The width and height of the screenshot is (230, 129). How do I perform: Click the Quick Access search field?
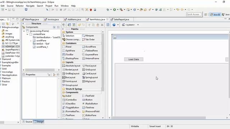193,14
